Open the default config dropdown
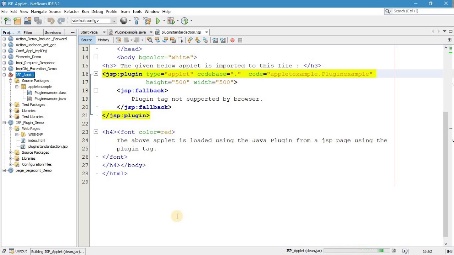454x255 pixels. (x=94, y=21)
